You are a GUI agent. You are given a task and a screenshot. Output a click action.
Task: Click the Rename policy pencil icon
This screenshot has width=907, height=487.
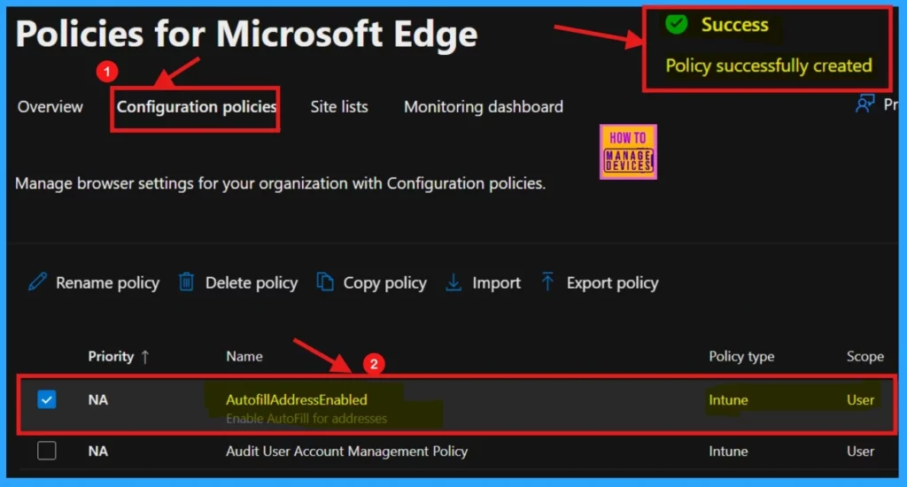point(37,282)
